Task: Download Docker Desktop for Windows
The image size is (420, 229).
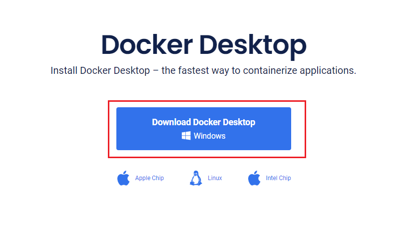Action: pos(204,129)
